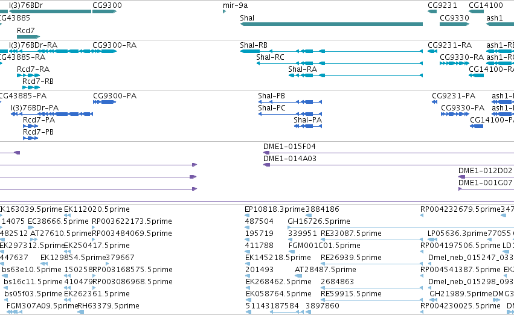Select EST label GH16726.5prime

(x=319, y=221)
